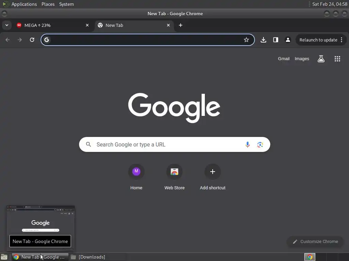Start voice search with microphone icon

point(247,144)
